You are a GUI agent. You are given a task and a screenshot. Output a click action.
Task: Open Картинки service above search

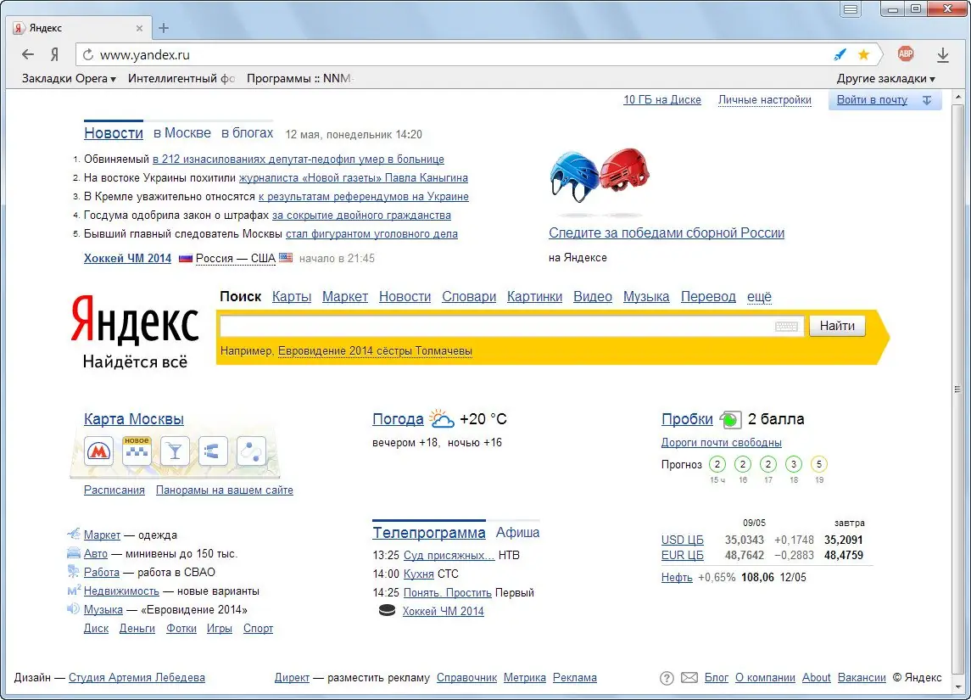pyautogui.click(x=534, y=297)
